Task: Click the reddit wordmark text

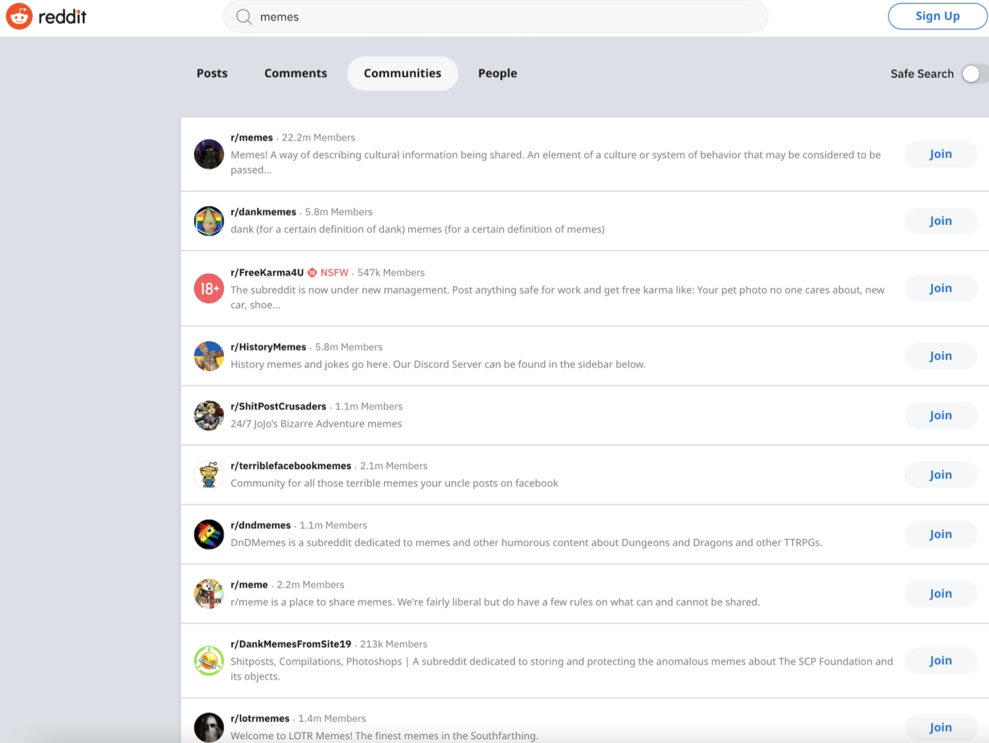Action: click(62, 17)
